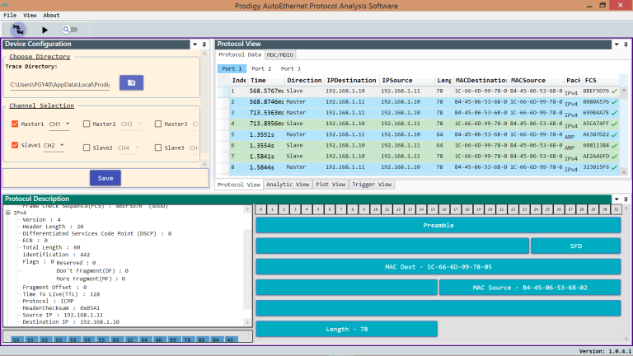This screenshot has height=356, width=633.
Task: Pin the Device Configuration panel
Action: [204, 44]
